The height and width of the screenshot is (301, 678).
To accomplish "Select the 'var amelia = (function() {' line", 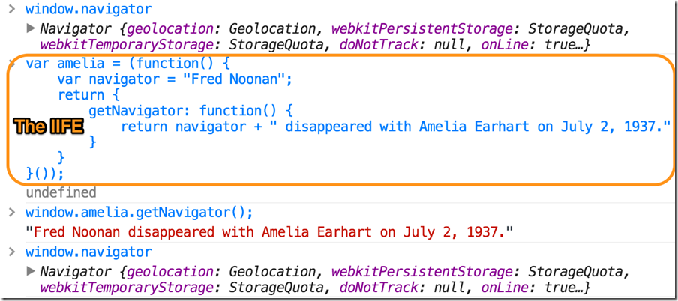I will coord(127,64).
